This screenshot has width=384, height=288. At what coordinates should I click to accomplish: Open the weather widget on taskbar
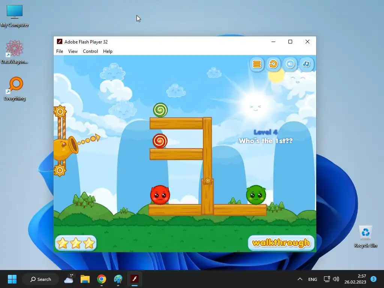(x=69, y=279)
